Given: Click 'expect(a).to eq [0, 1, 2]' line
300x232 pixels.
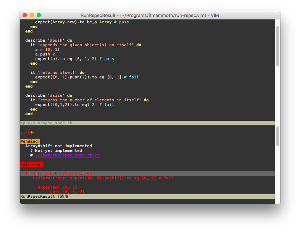Looking at the screenshot, I should click(x=75, y=59).
